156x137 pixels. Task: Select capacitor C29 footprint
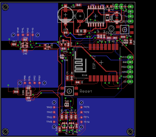pos(66,32)
